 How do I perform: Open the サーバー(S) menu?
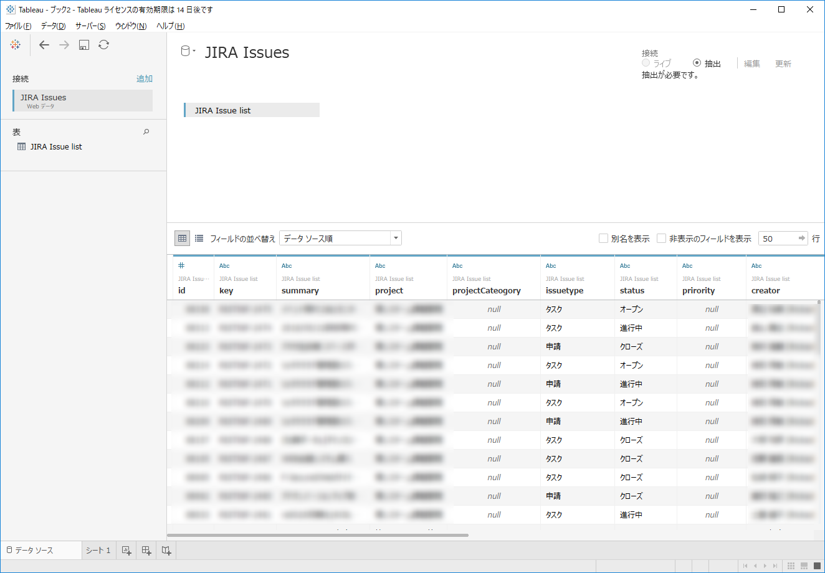90,26
